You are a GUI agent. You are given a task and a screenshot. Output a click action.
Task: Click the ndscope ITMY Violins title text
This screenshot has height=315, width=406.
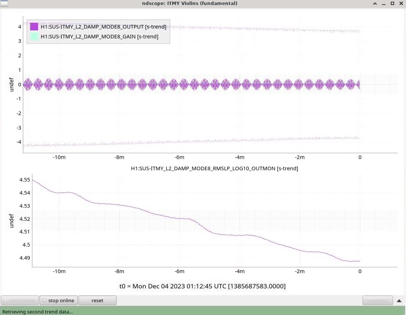[189, 3]
